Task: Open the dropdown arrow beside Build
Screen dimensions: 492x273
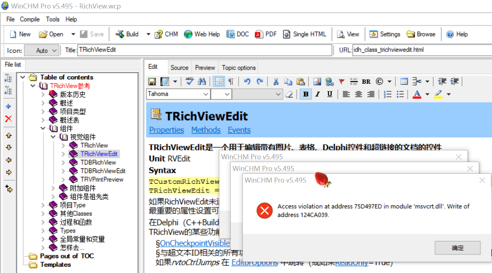Action: [x=148, y=34]
